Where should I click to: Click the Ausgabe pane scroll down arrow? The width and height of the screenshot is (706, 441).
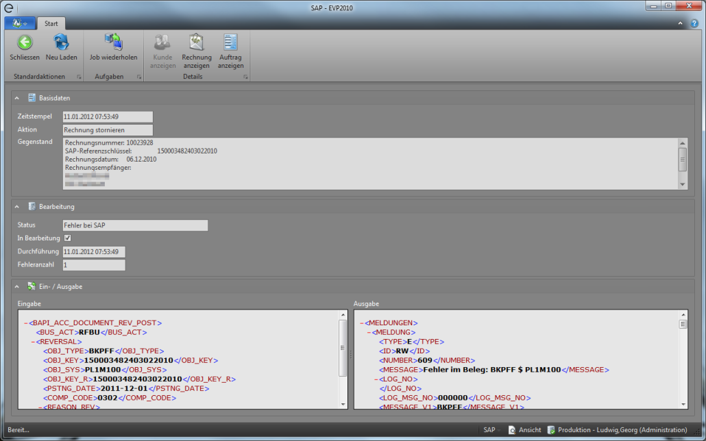tap(683, 404)
